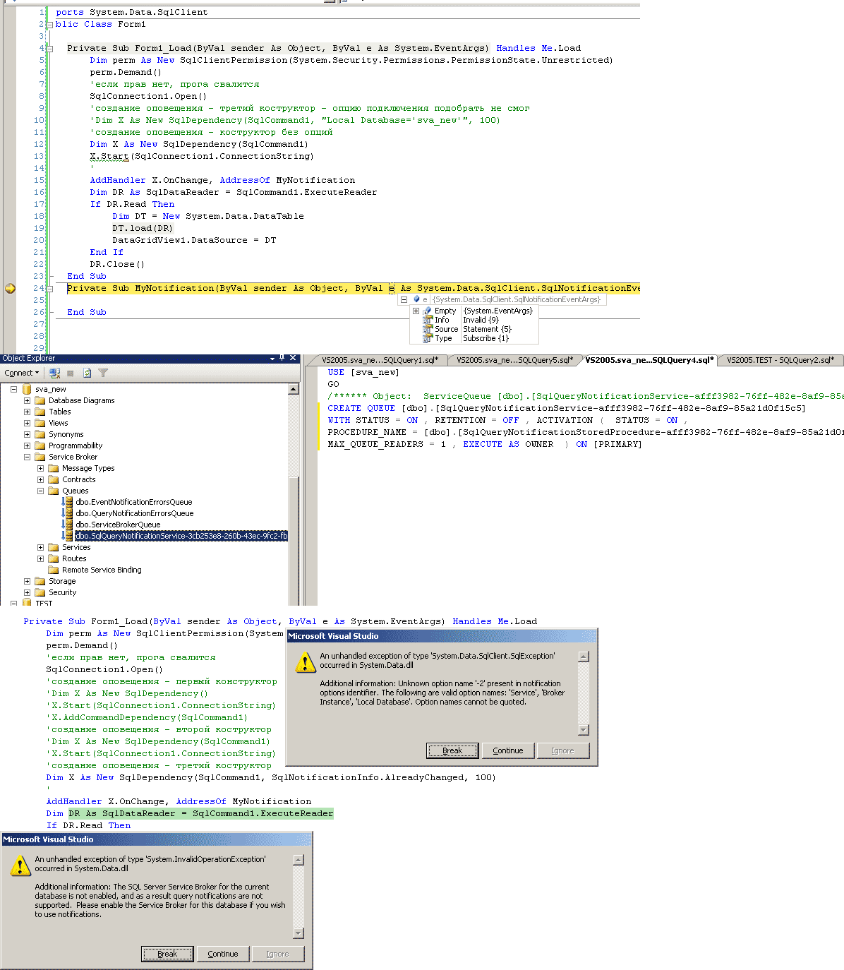
Task: Switch to the SQLQuery4.sql tab
Action: [x=649, y=360]
